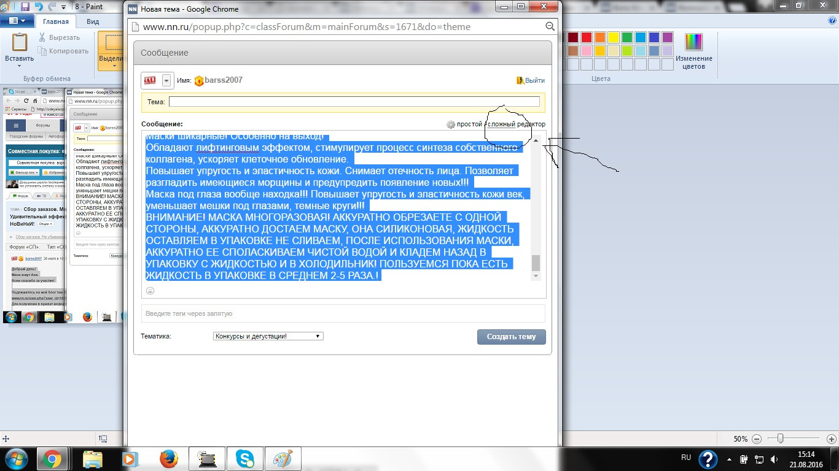Click the barss2007 username
This screenshot has width=839, height=471.
224,80
